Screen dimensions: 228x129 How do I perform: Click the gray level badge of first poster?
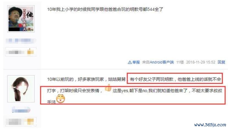pyautogui.click(x=15, y=52)
